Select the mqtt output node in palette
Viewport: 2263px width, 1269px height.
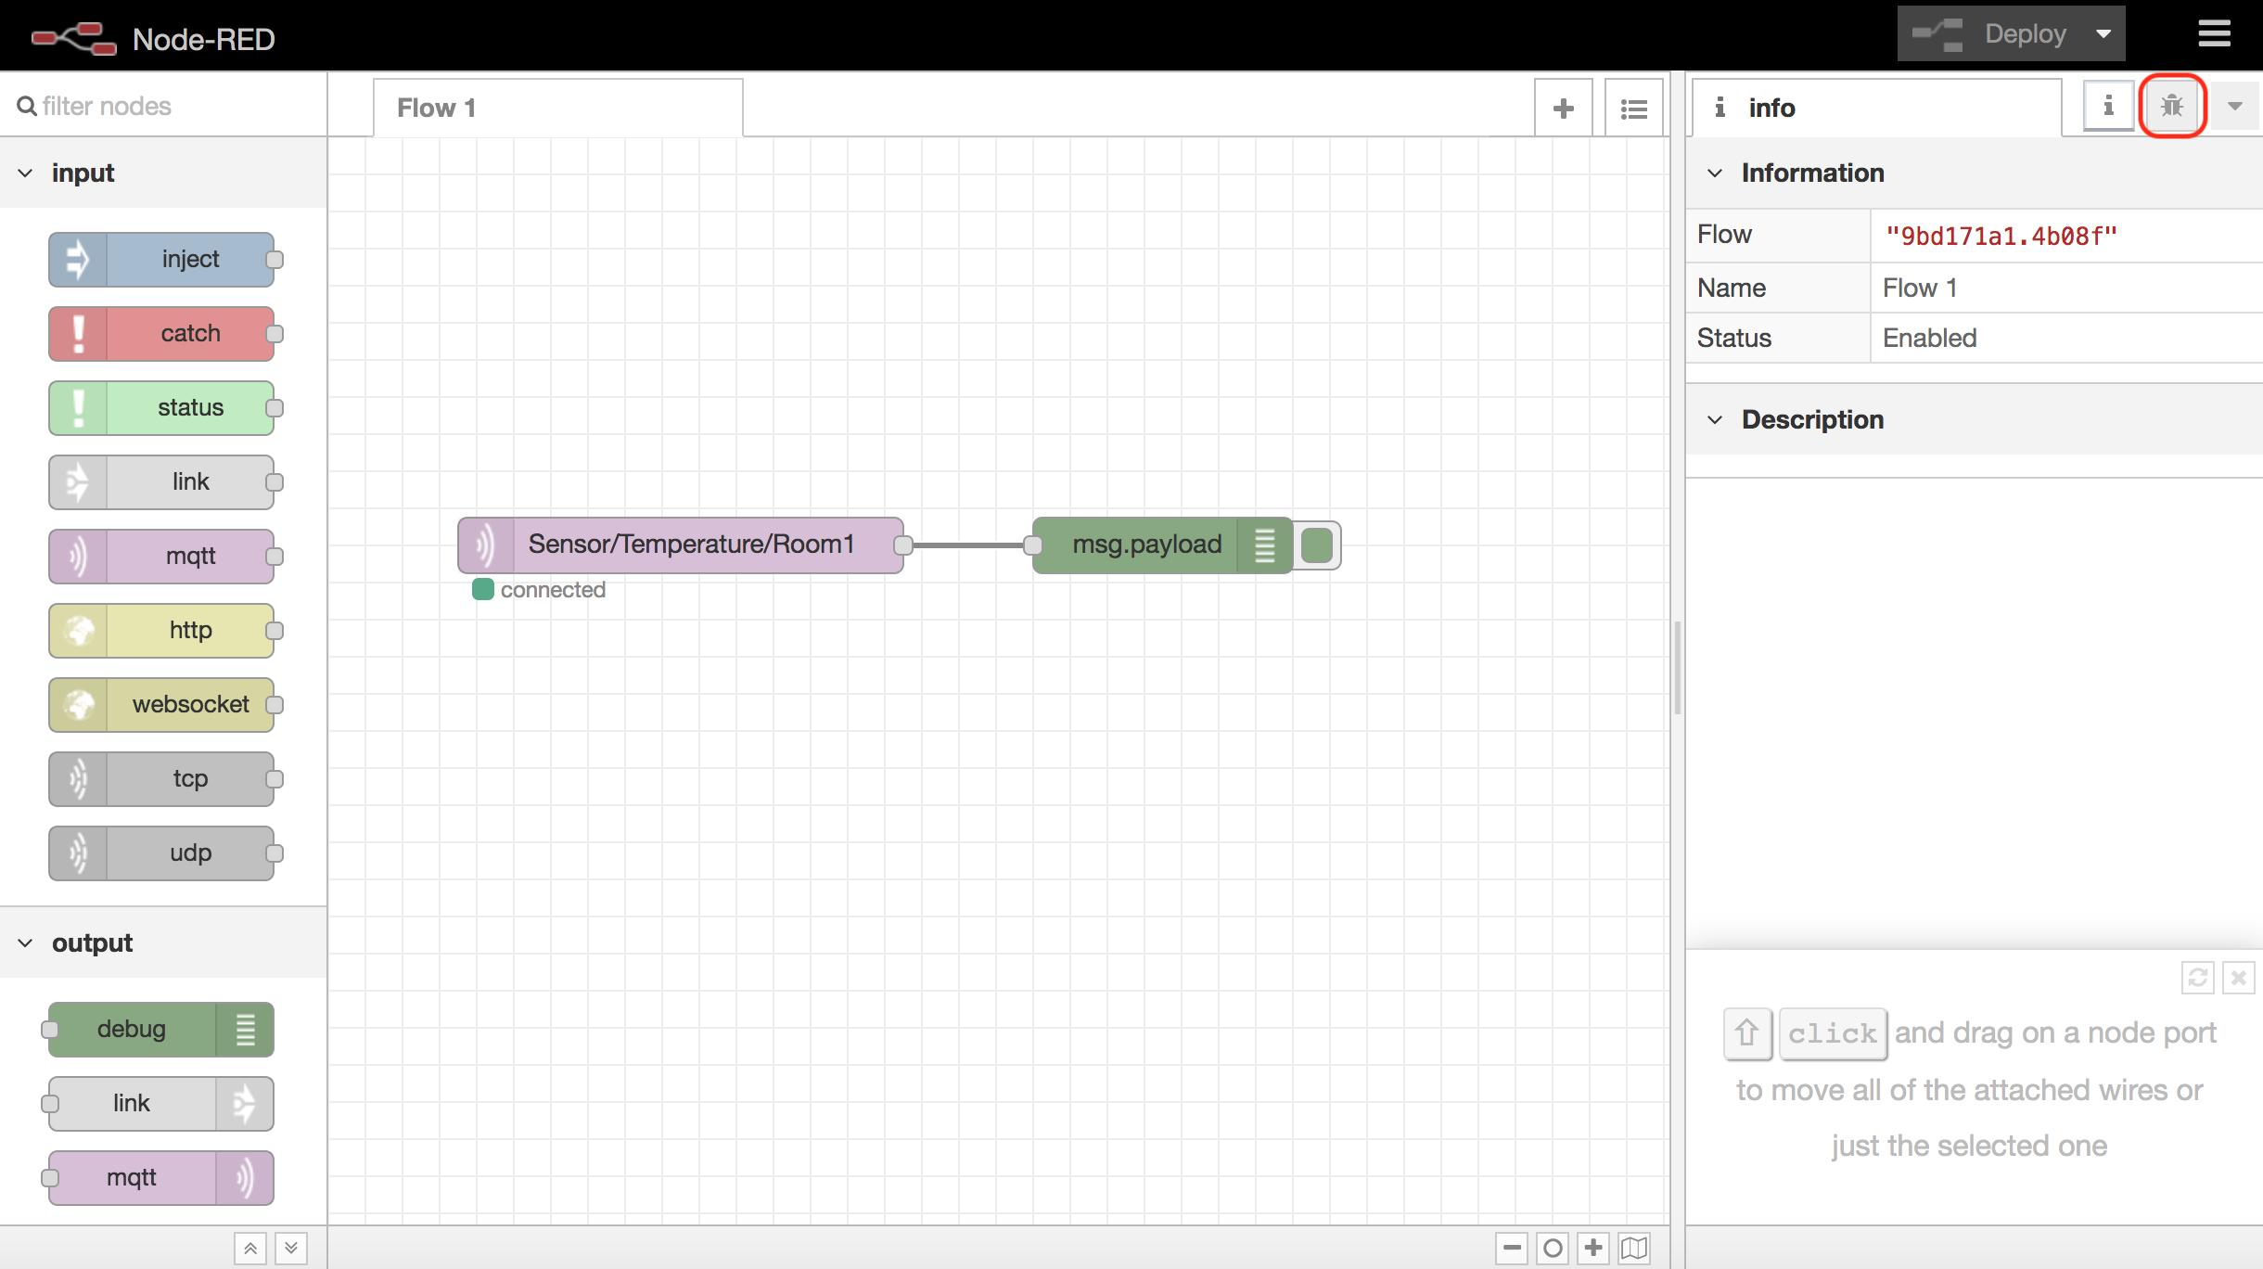click(161, 1177)
